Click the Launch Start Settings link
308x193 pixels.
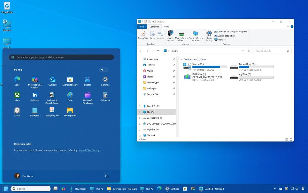click(x=90, y=150)
